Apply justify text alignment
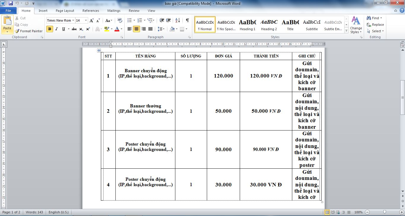This screenshot has height=216, width=405. point(150,29)
